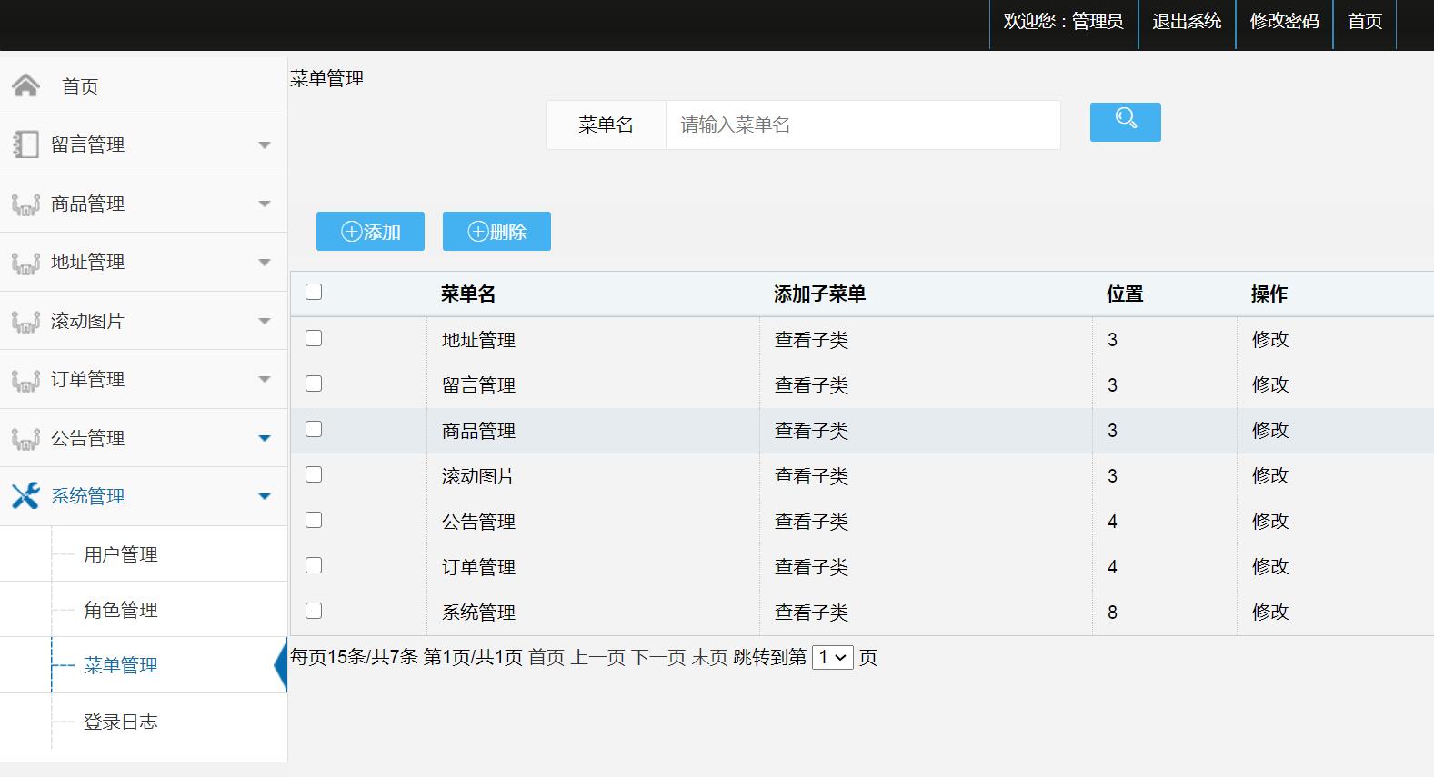This screenshot has width=1434, height=777.
Task: Click 修改密码 in the top bar
Action: click(1284, 21)
